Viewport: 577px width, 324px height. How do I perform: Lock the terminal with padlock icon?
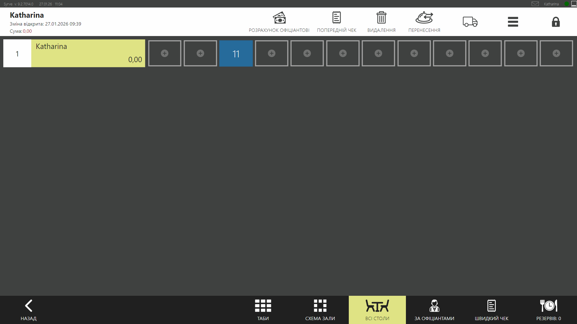[556, 22]
